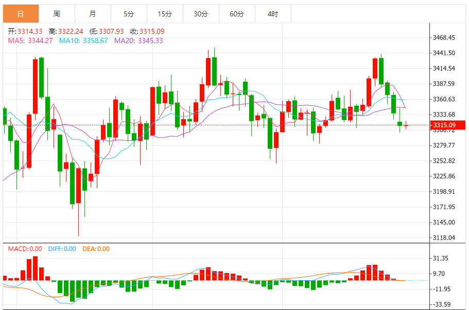This screenshot has width=469, height=310.
Task: Click the red 3315.09 current price tag
Action: tap(447, 125)
